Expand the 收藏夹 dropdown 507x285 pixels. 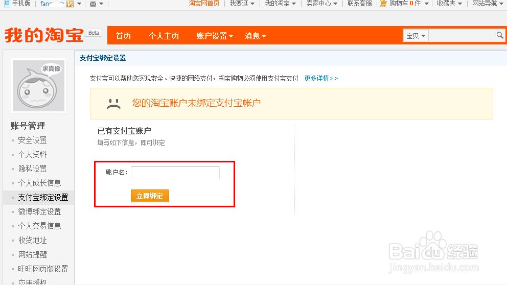point(449,4)
